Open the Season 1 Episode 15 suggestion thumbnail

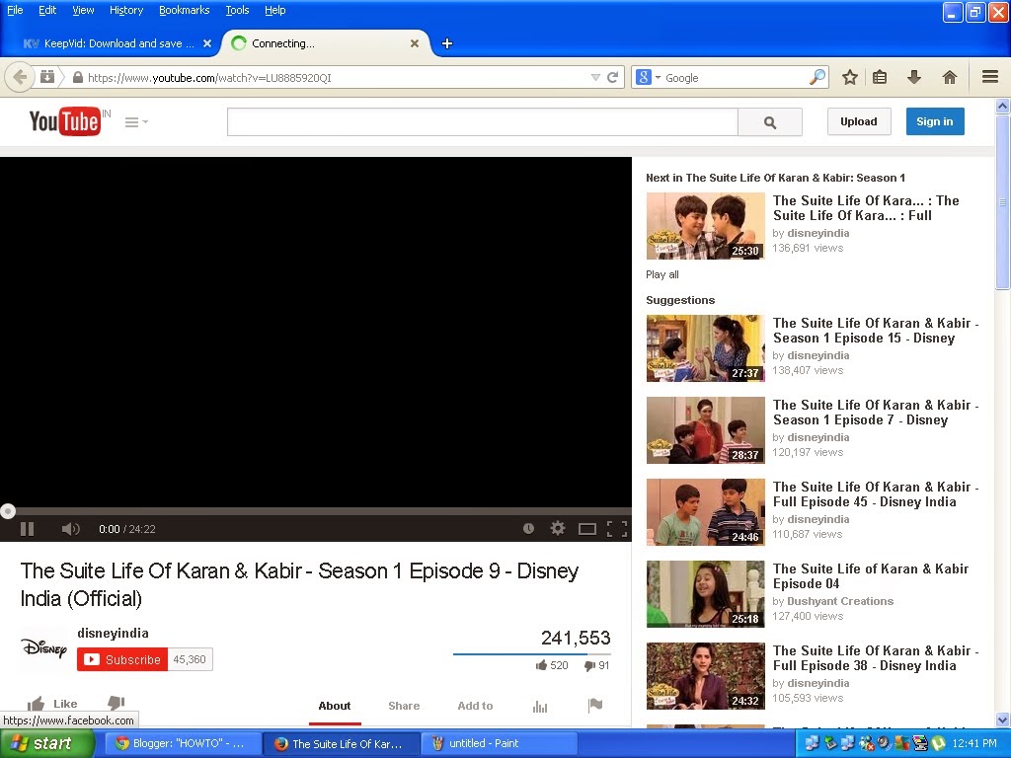[x=705, y=348]
